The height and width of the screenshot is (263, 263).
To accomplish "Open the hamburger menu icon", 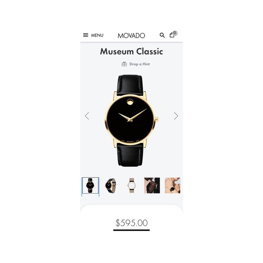I will (86, 35).
